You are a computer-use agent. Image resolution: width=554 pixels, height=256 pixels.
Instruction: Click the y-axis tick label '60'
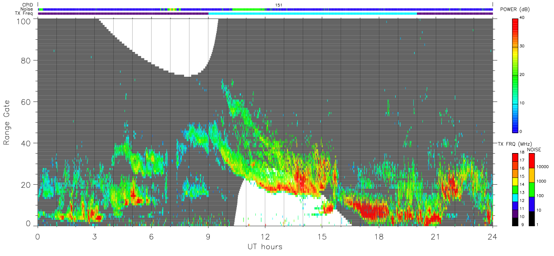click(x=26, y=102)
